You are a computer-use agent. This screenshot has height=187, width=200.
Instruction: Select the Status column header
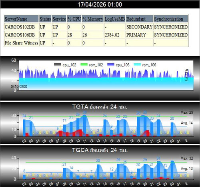click(45, 19)
